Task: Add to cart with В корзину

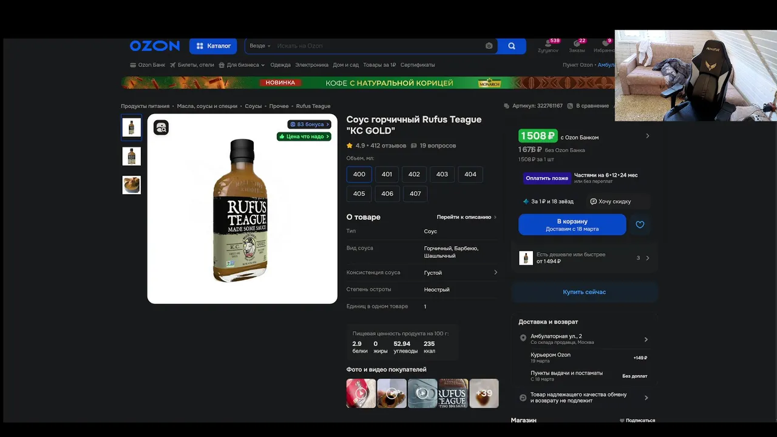Action: 572,225
